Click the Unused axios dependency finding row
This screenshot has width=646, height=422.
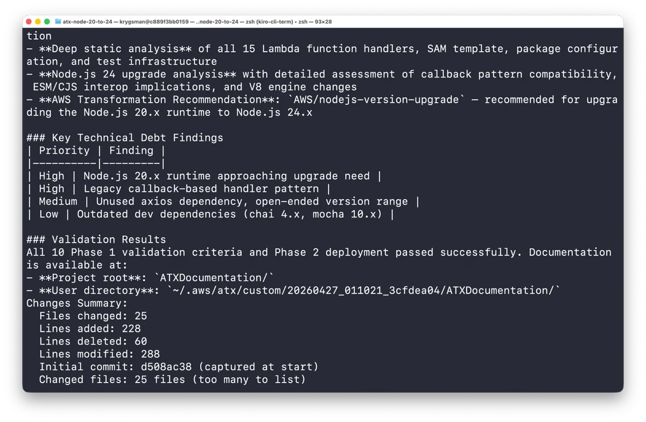223,202
